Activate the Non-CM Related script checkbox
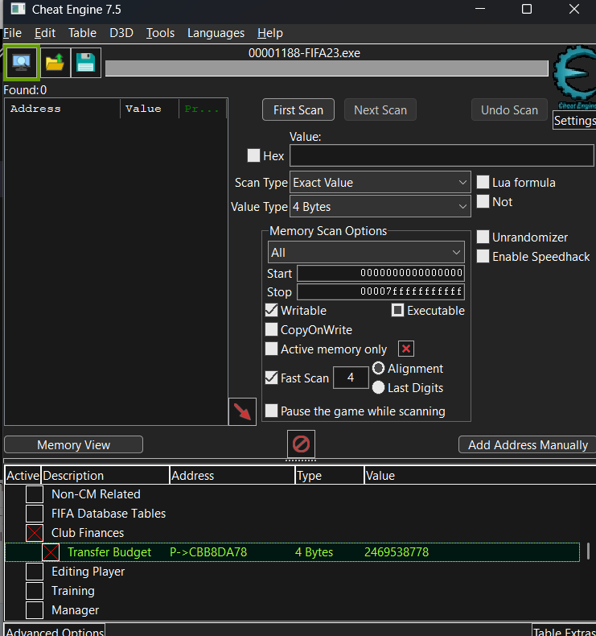The height and width of the screenshot is (636, 596). click(x=35, y=494)
